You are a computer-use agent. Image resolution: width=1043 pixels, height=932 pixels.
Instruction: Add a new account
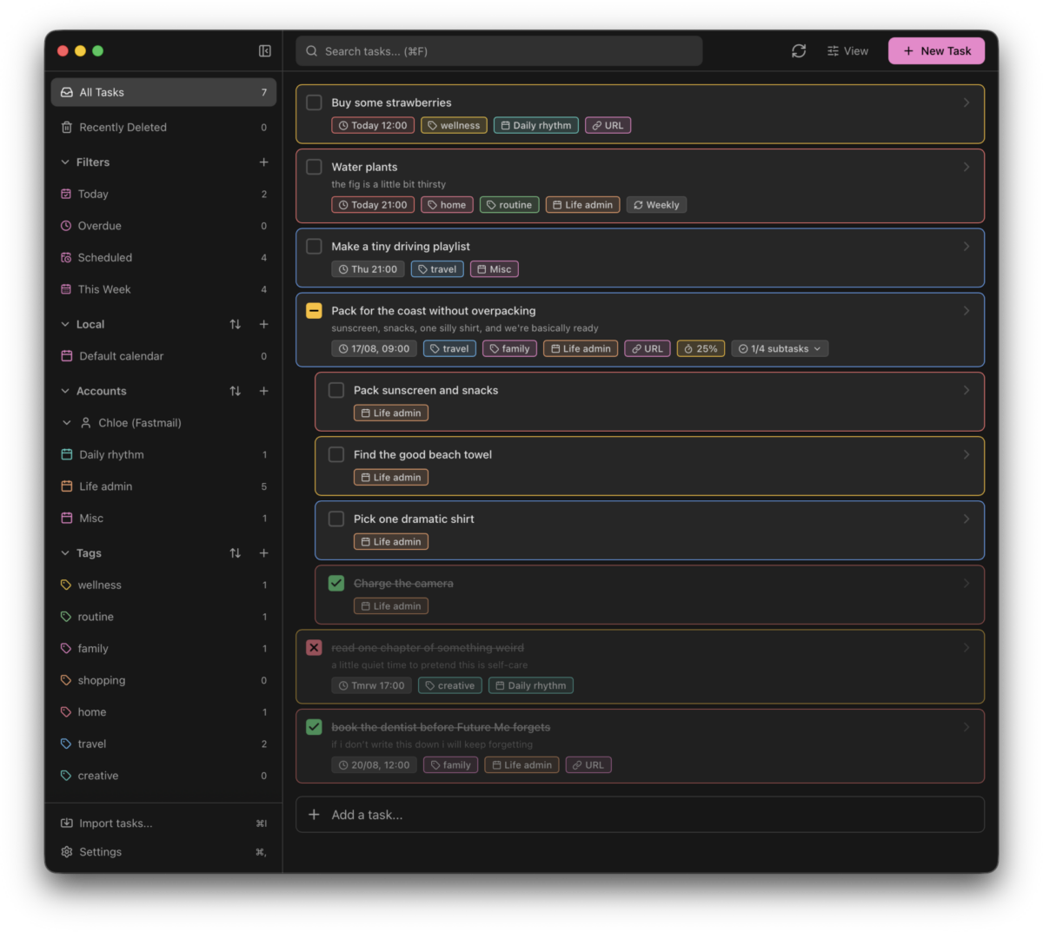(264, 391)
